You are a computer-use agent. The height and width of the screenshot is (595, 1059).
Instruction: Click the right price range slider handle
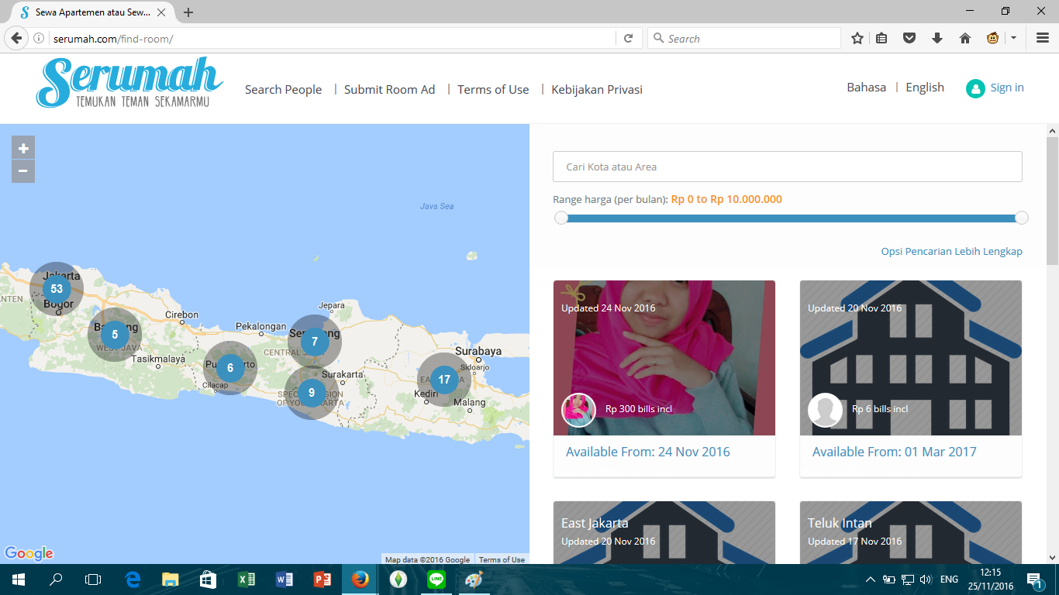[1022, 218]
